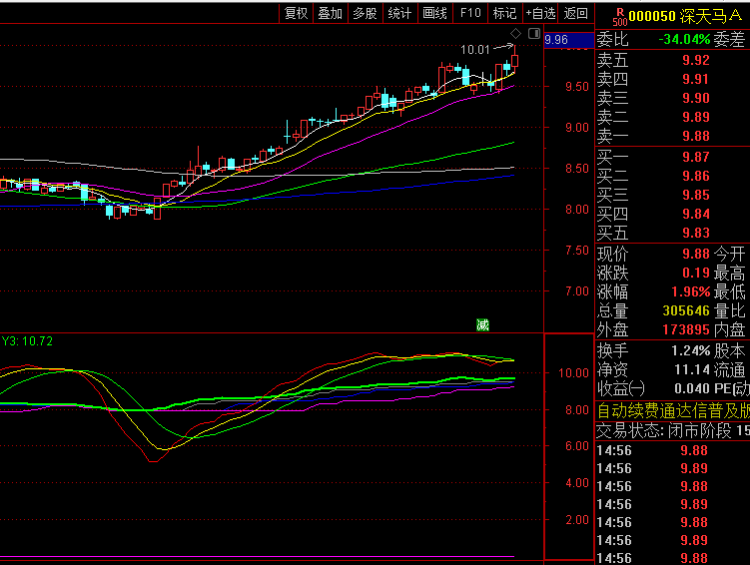Add stock to watchlist with +自选
Image resolution: width=750 pixels, height=565 pixels.
pos(540,13)
